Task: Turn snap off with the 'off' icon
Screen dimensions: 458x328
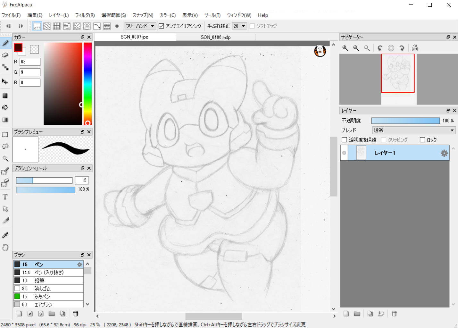Action: coord(37,26)
